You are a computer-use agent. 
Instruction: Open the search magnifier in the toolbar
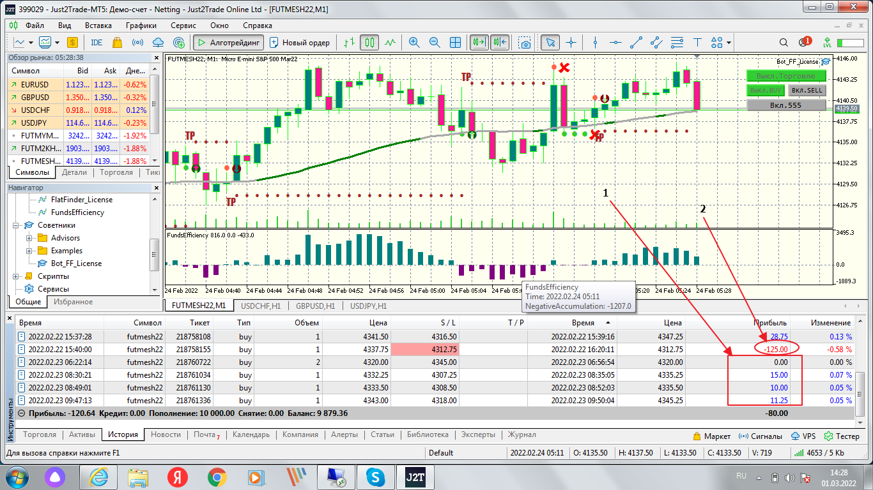(784, 43)
